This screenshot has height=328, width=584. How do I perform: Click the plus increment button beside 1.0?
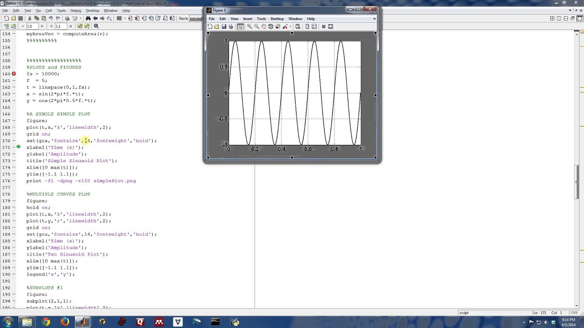[x=42, y=26]
